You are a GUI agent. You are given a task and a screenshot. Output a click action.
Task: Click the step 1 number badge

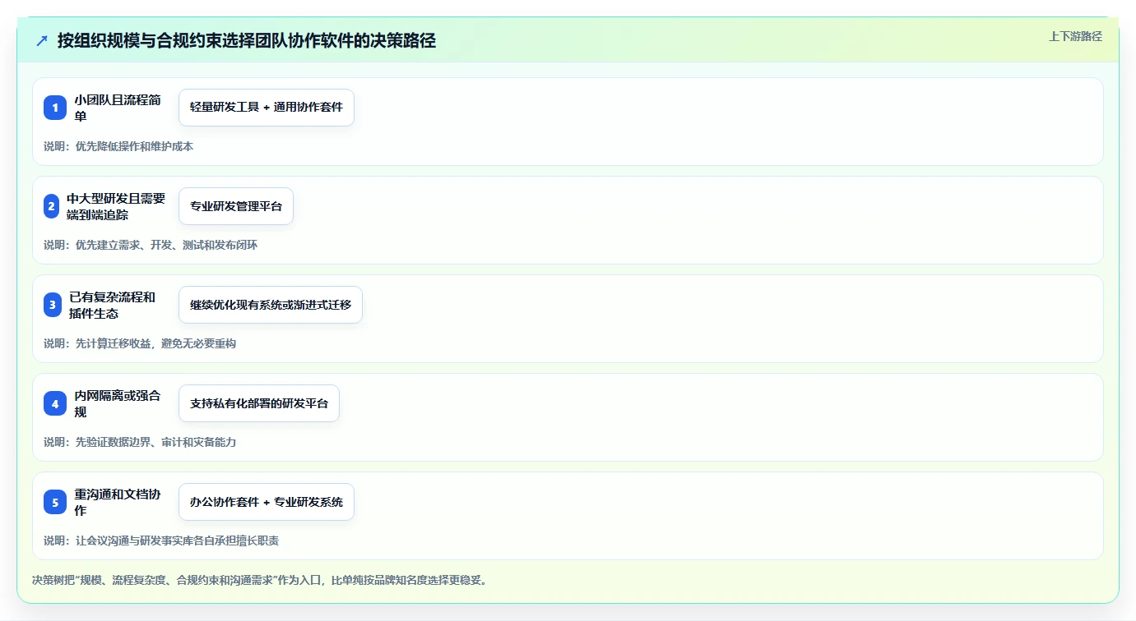[x=55, y=108]
